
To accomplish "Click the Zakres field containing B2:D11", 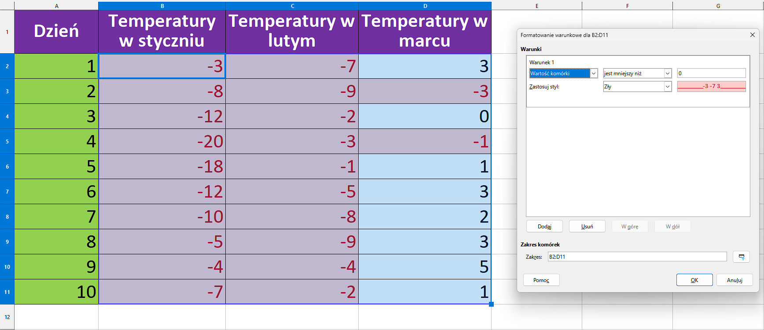I will [x=636, y=257].
